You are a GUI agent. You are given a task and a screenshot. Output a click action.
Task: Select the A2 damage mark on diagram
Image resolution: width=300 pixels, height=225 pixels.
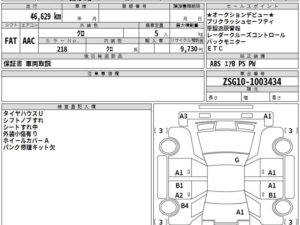tap(179, 195)
